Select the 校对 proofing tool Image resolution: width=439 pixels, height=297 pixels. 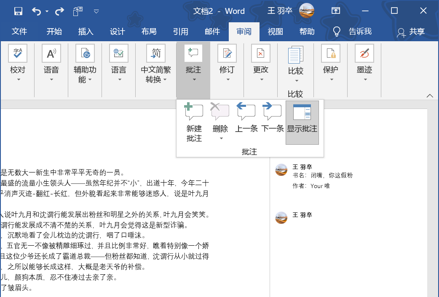pos(17,59)
